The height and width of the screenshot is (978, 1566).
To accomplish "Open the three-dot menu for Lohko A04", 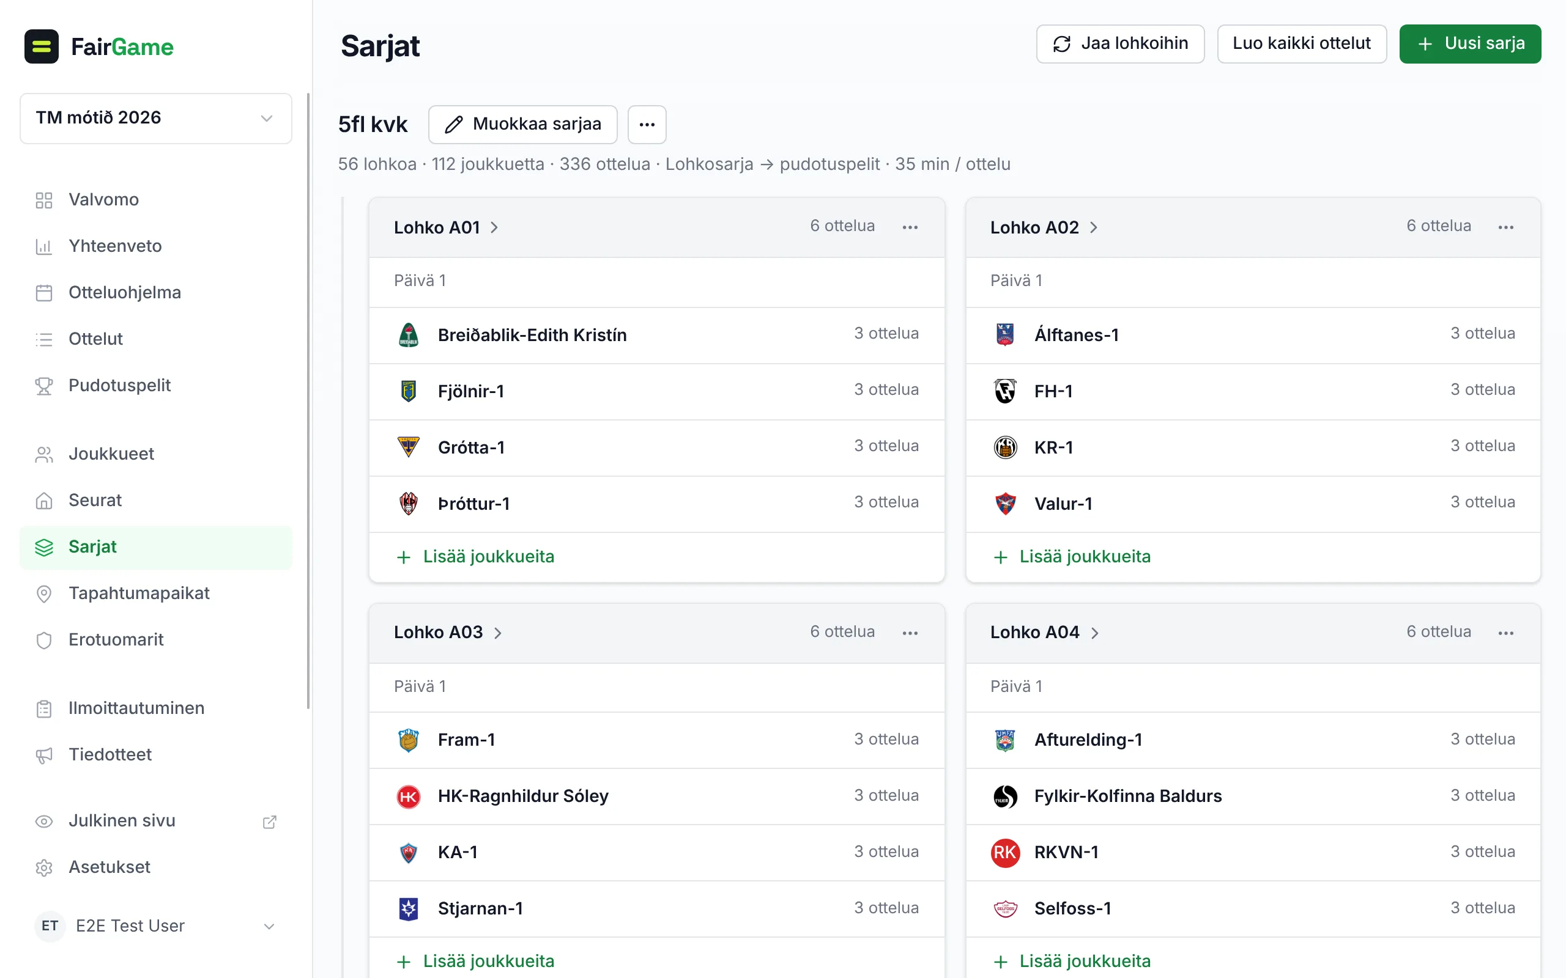I will click(x=1506, y=633).
